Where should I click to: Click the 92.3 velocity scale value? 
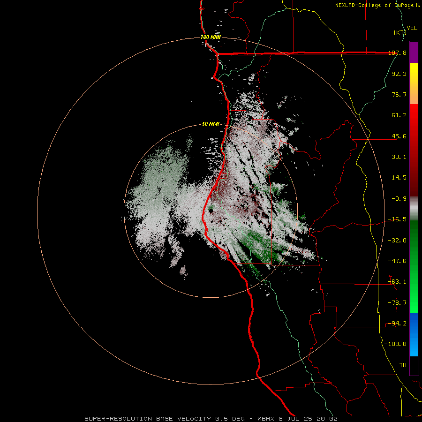click(399, 74)
